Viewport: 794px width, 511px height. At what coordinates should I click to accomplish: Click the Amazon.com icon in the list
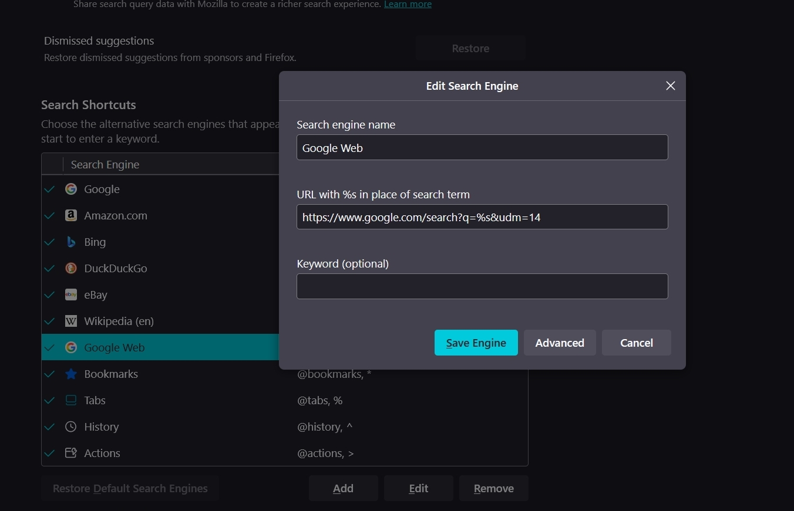coord(71,215)
